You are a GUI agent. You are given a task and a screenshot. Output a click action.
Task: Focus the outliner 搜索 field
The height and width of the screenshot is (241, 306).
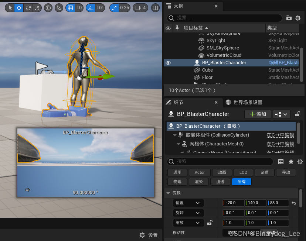click(224, 18)
